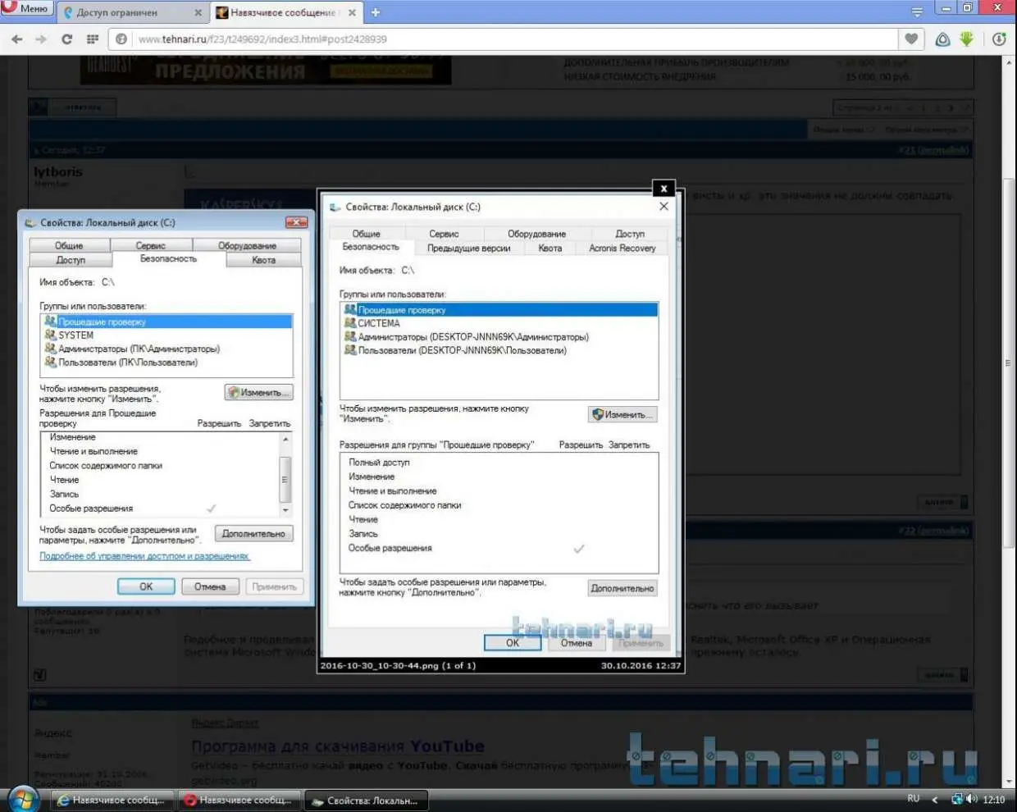Click the drop-shaped extension icon beside the heart
This screenshot has width=1017, height=812.
942,39
